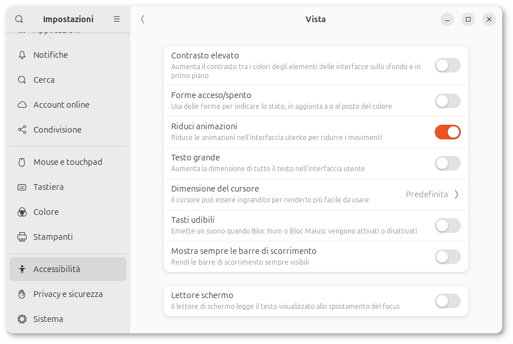Click the search magnifier icon in Impostazioni header
The width and height of the screenshot is (513, 344).
[x=19, y=19]
